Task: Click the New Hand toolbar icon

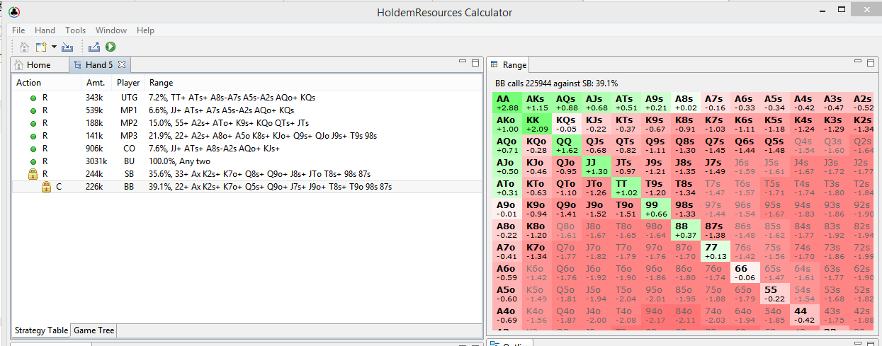Action: pyautogui.click(x=41, y=47)
